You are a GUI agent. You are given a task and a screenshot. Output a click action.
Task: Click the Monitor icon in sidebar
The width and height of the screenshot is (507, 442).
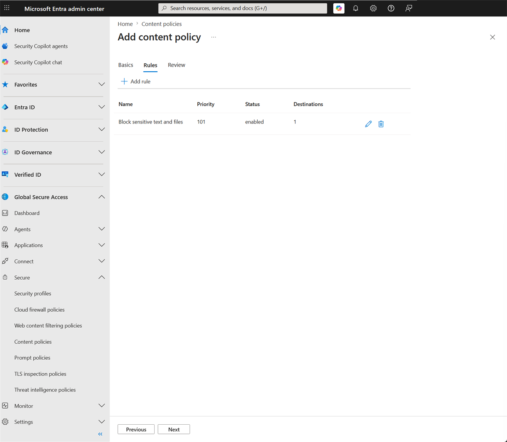[5, 406]
